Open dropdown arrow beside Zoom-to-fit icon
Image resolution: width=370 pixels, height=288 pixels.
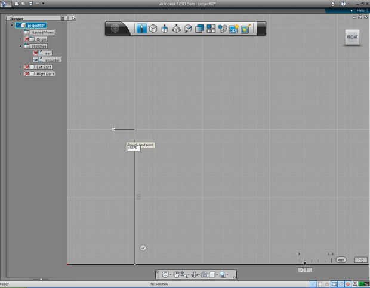[171, 275]
